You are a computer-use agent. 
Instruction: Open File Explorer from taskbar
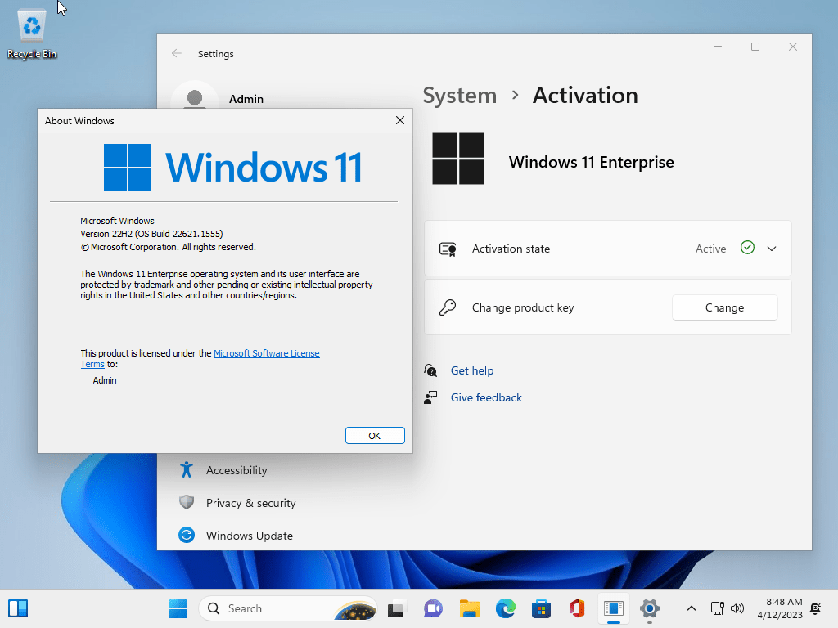[x=469, y=608]
